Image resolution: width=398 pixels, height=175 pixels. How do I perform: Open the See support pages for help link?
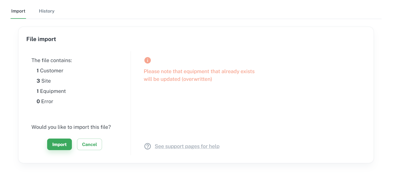[x=187, y=146]
